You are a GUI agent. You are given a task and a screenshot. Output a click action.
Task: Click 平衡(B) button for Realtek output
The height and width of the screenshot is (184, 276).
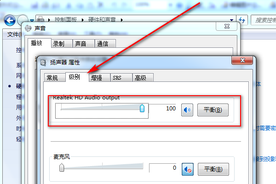213,110
